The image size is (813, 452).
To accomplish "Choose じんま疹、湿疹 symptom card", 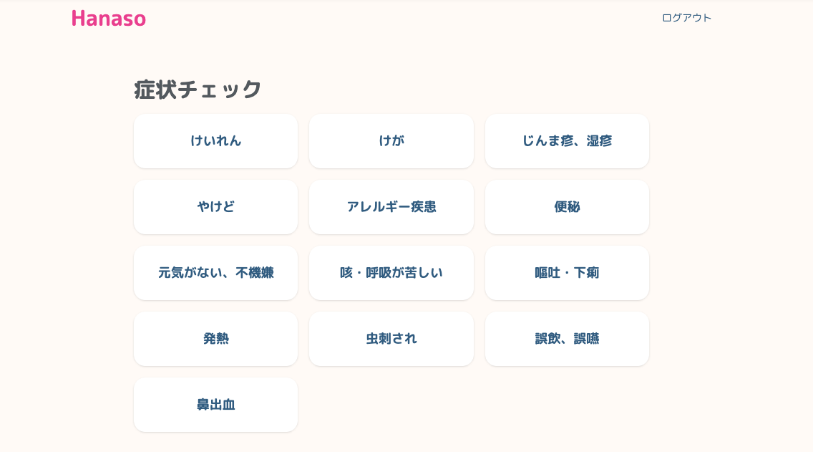I will click(x=567, y=141).
